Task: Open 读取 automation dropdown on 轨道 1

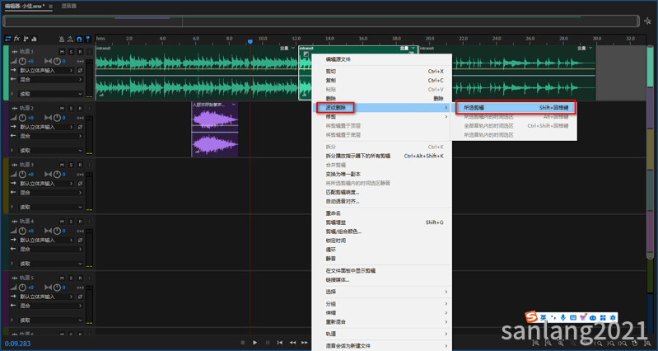Action: click(x=51, y=94)
